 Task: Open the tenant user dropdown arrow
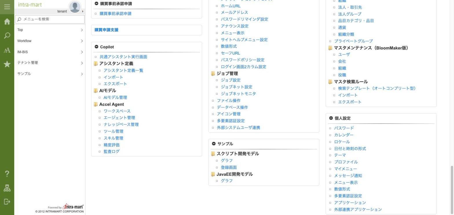(83, 11)
